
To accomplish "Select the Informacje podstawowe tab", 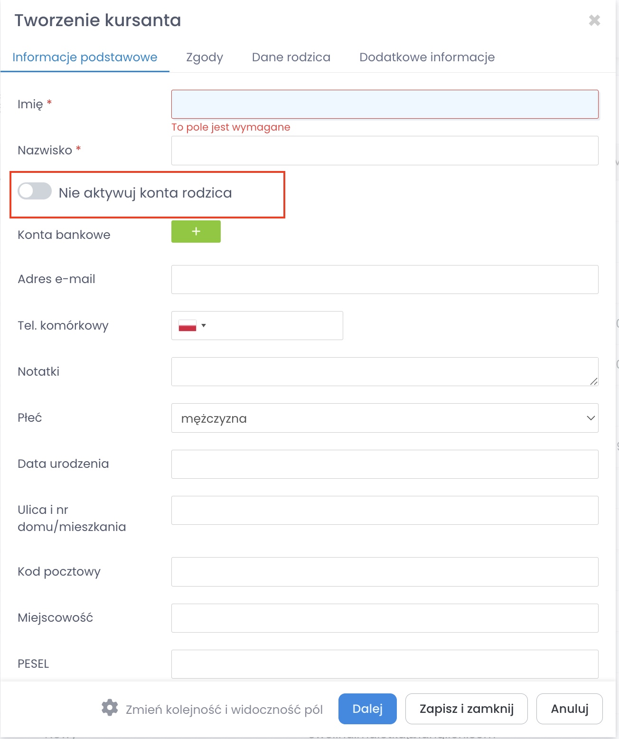I will [85, 57].
